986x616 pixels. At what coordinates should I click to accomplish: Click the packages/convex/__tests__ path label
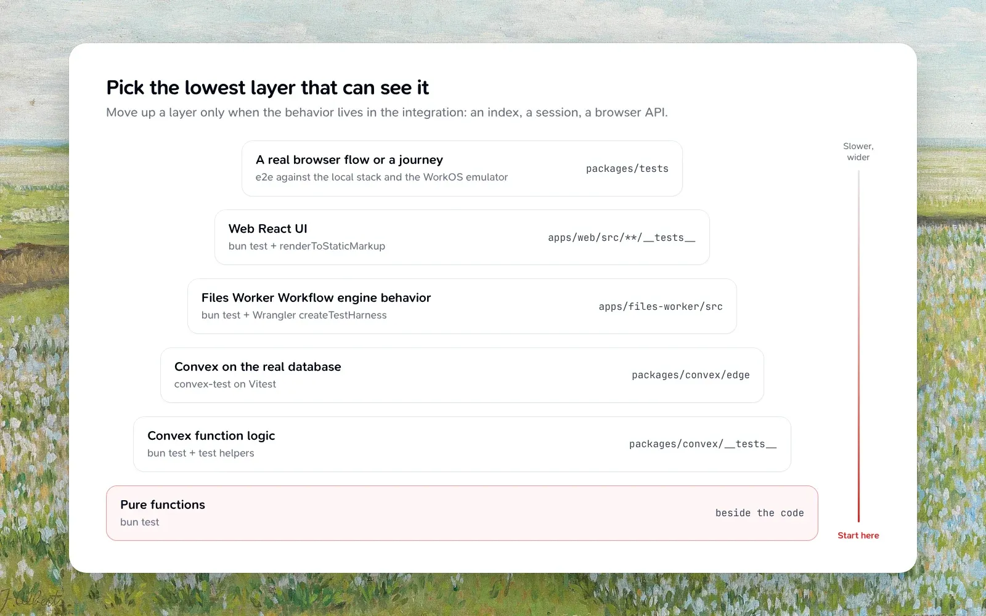pyautogui.click(x=703, y=444)
